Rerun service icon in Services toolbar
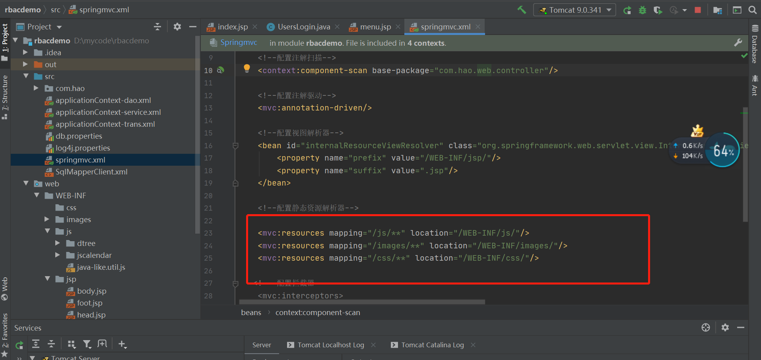The image size is (761, 360). tap(19, 345)
